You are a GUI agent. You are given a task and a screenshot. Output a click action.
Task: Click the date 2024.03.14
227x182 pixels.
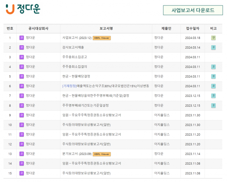(193, 47)
